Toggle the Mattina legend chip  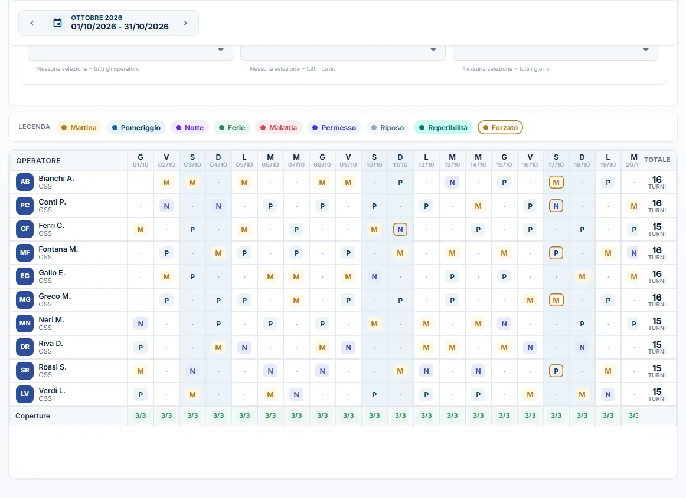click(x=79, y=127)
